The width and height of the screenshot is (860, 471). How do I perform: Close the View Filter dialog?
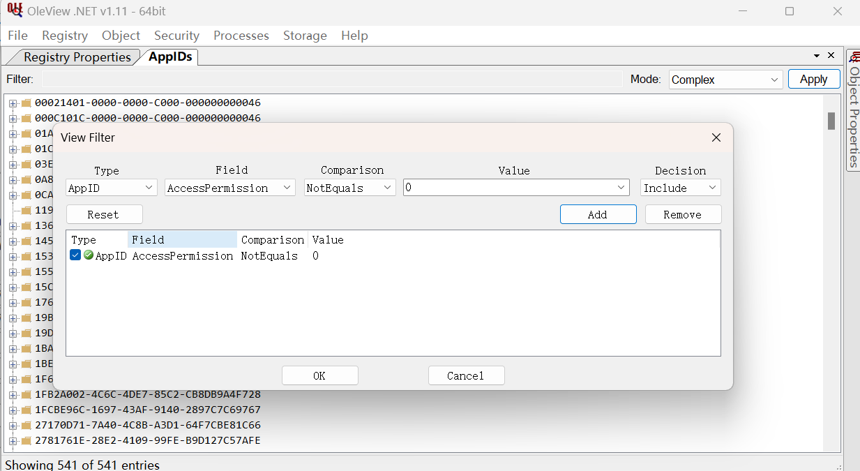(x=716, y=137)
